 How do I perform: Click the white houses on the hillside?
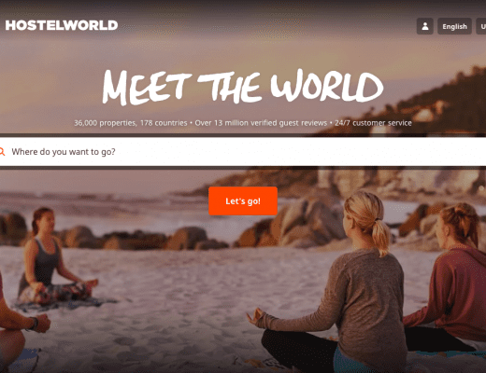(429, 113)
